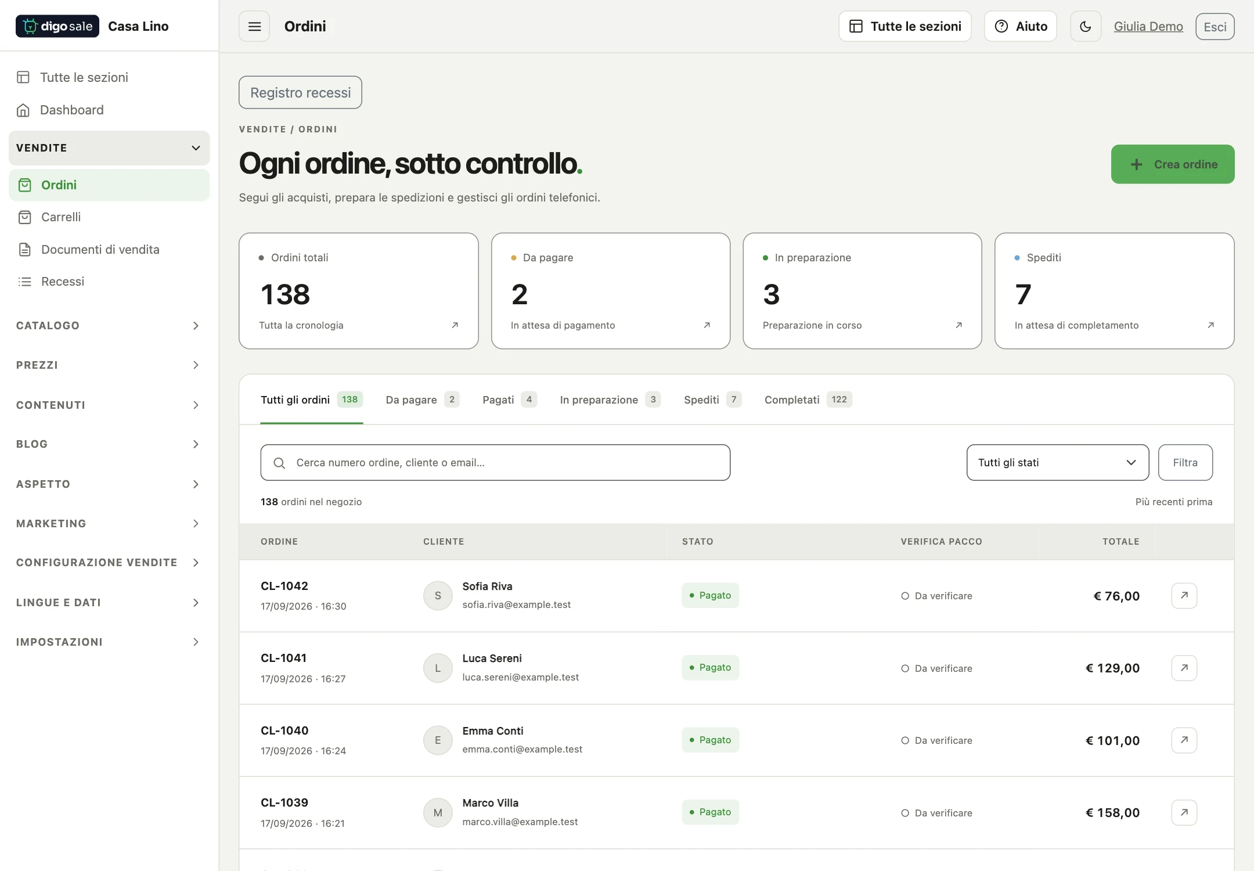Click Esci to log out

[x=1215, y=27]
